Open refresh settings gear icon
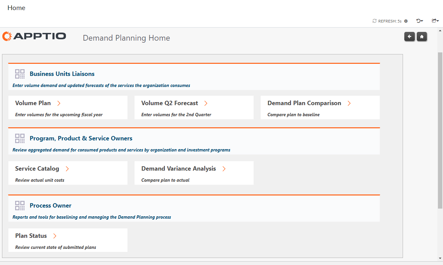 406,21
